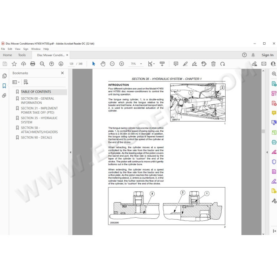This screenshot has height=277, width=277.
Task: Switch to the Home tab
Action: (8, 55)
